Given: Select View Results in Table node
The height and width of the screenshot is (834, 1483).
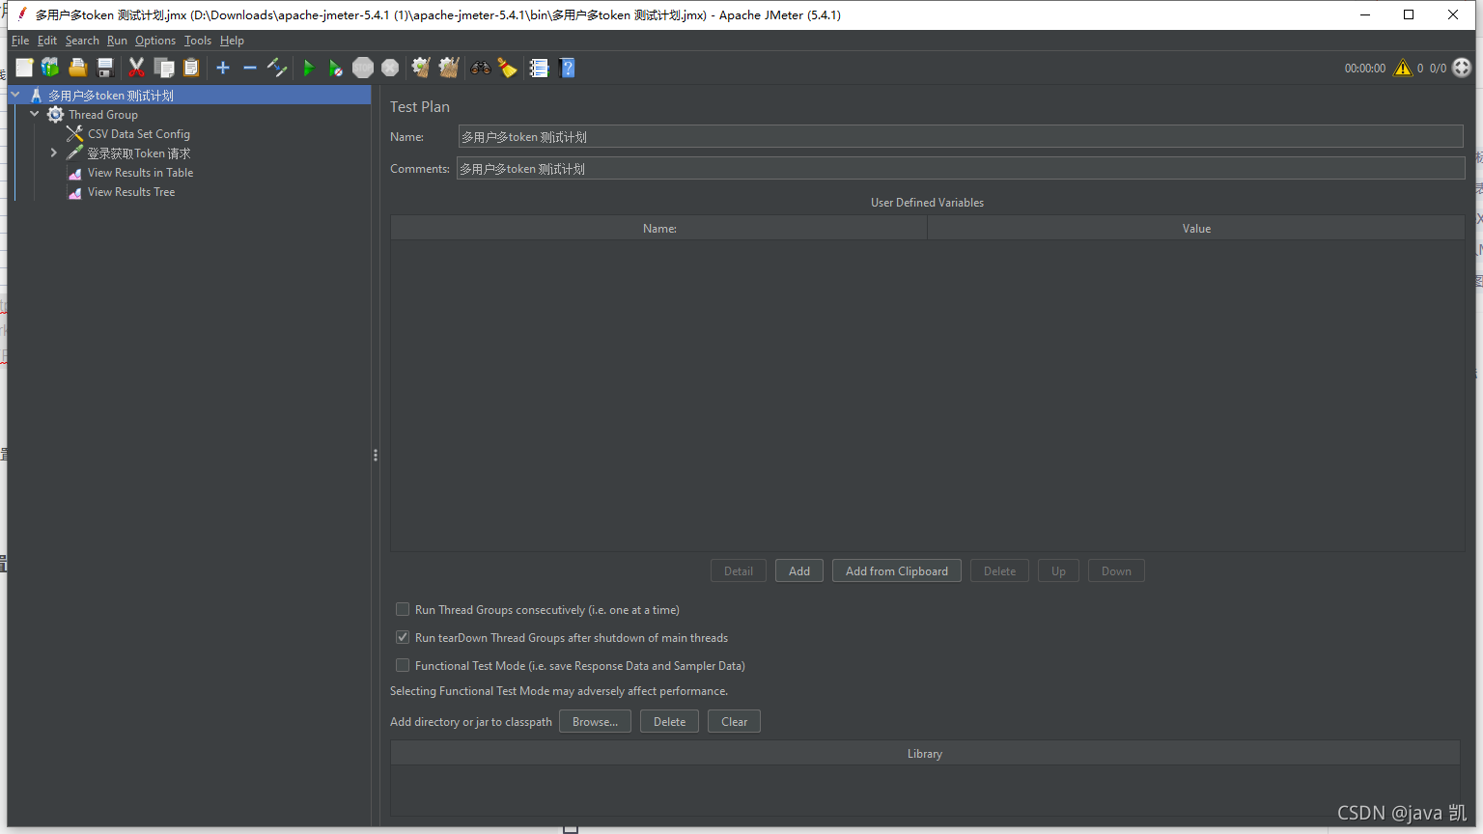Looking at the screenshot, I should coord(140,172).
